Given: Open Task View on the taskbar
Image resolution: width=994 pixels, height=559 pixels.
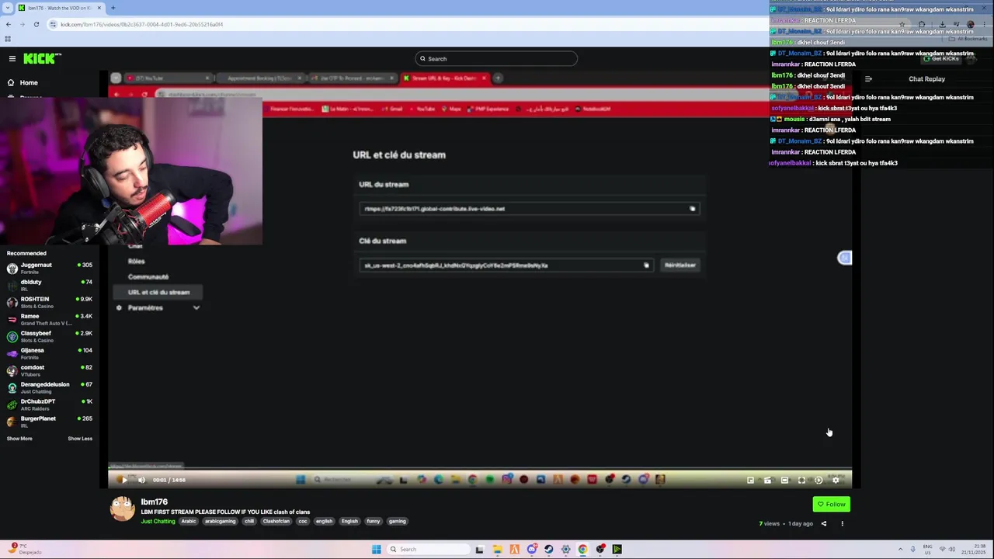Looking at the screenshot, I should tap(479, 549).
